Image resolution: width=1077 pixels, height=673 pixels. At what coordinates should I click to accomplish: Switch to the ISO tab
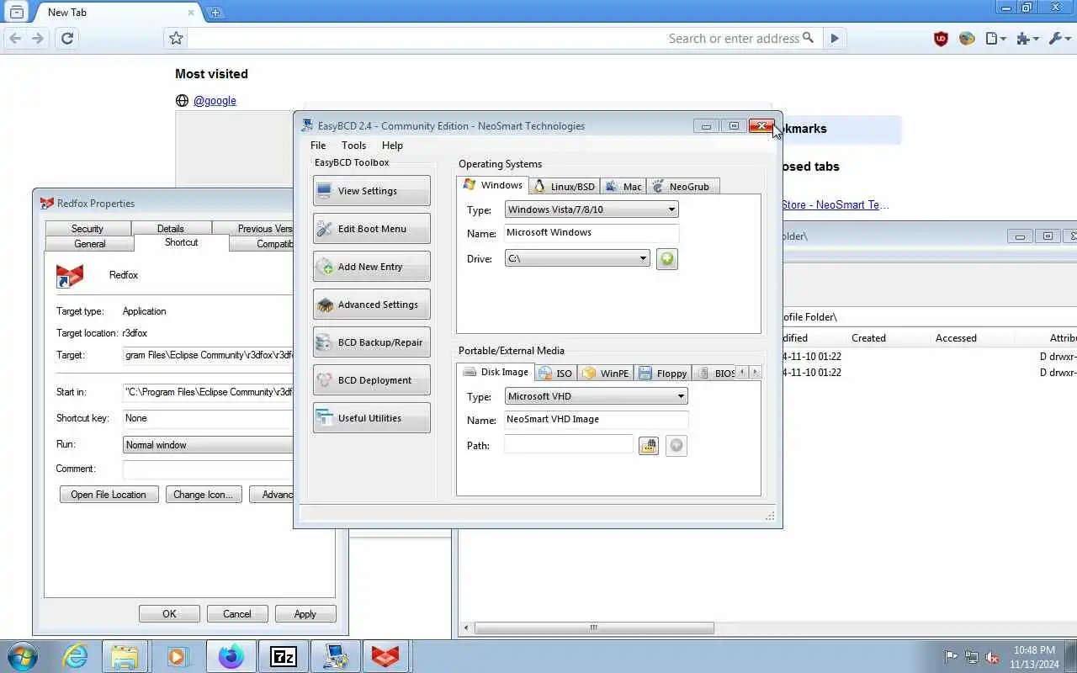(x=555, y=374)
